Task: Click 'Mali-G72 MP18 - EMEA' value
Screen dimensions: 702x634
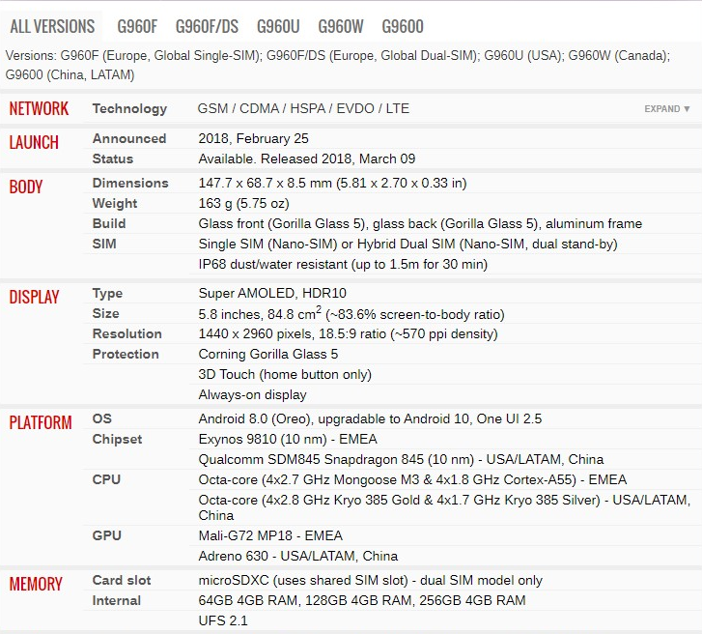Action: point(270,535)
